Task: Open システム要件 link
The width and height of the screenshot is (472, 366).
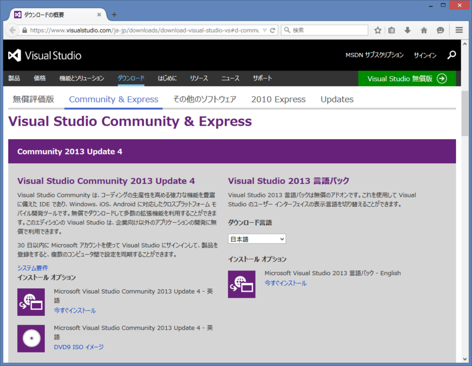Action: [32, 268]
